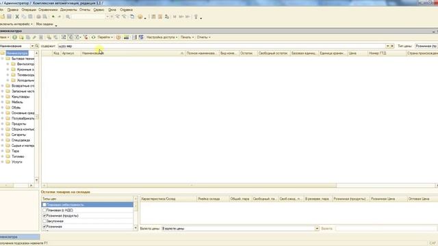Select Обувь folder in tree

(16, 107)
